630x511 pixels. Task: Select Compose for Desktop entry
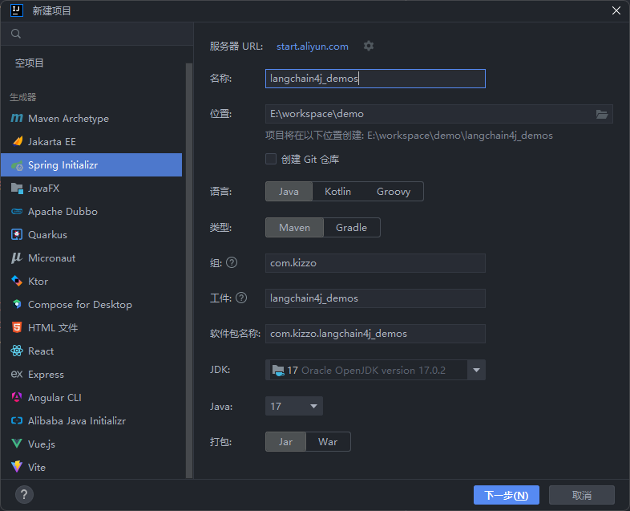(91, 305)
